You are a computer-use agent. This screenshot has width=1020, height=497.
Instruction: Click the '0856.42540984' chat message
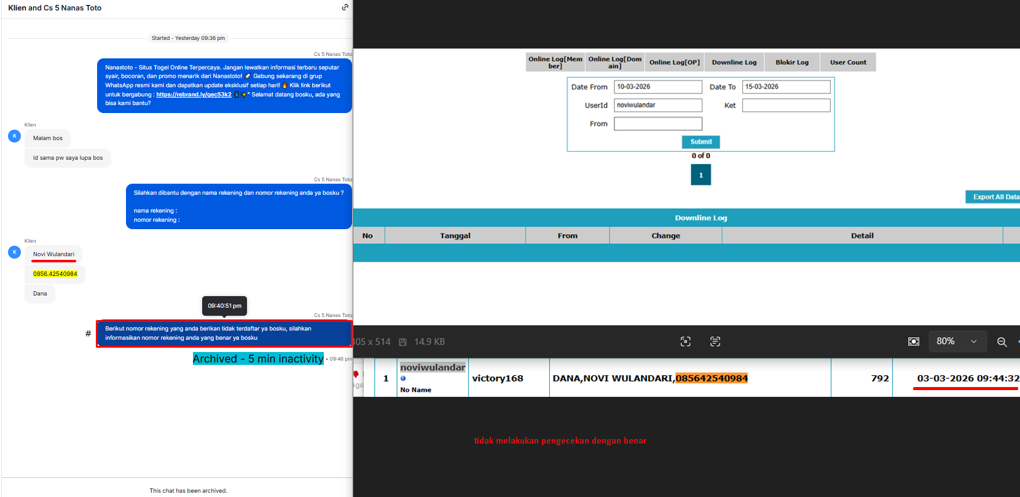point(55,274)
